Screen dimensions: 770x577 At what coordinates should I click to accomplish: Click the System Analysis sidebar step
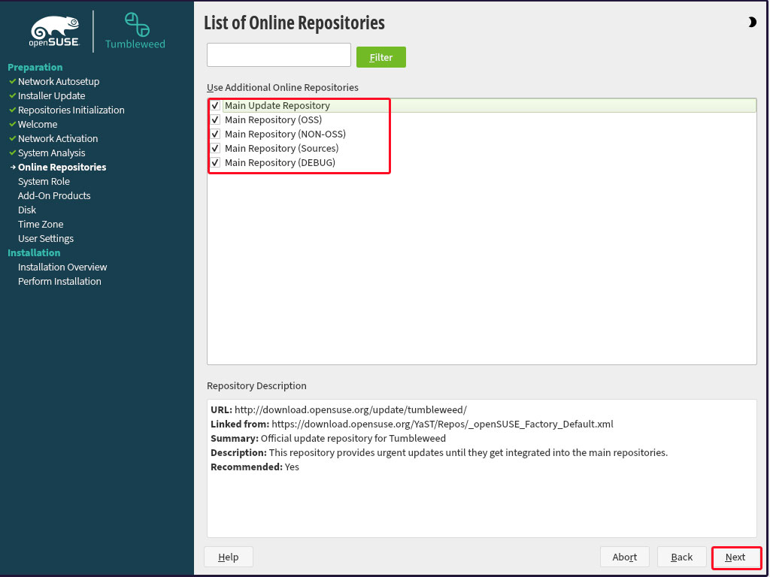tap(52, 153)
